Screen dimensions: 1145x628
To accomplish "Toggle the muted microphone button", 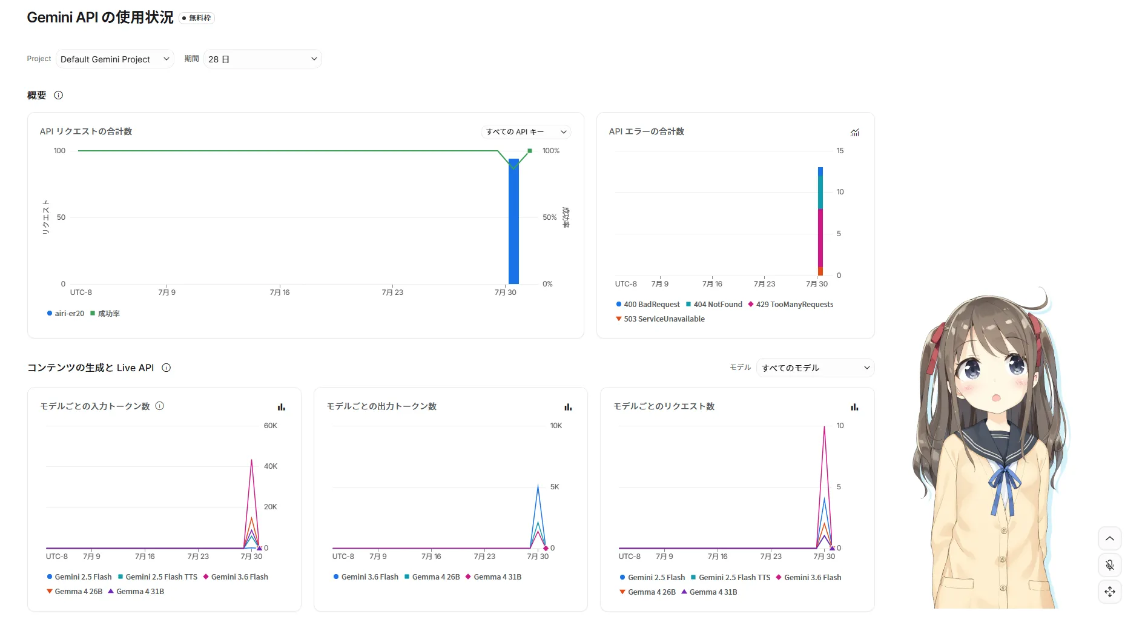I will pos(1110,565).
